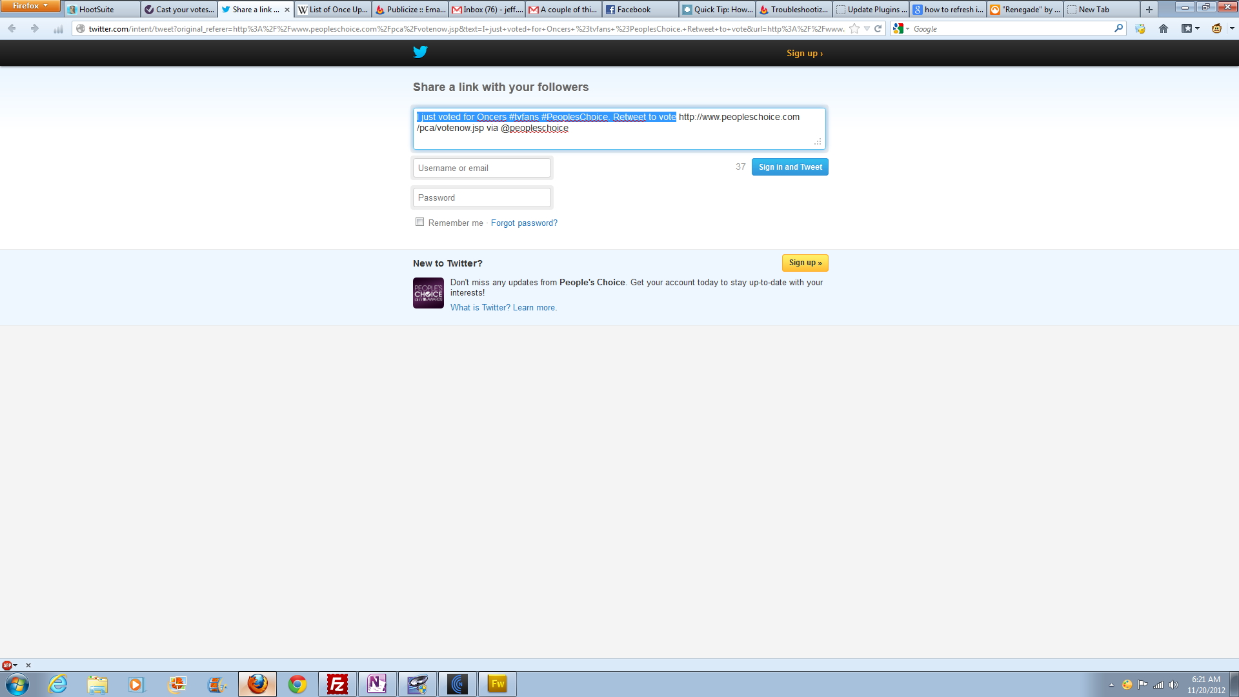This screenshot has width=1239, height=697.
Task: Click the Twitter bird logo
Action: [420, 52]
